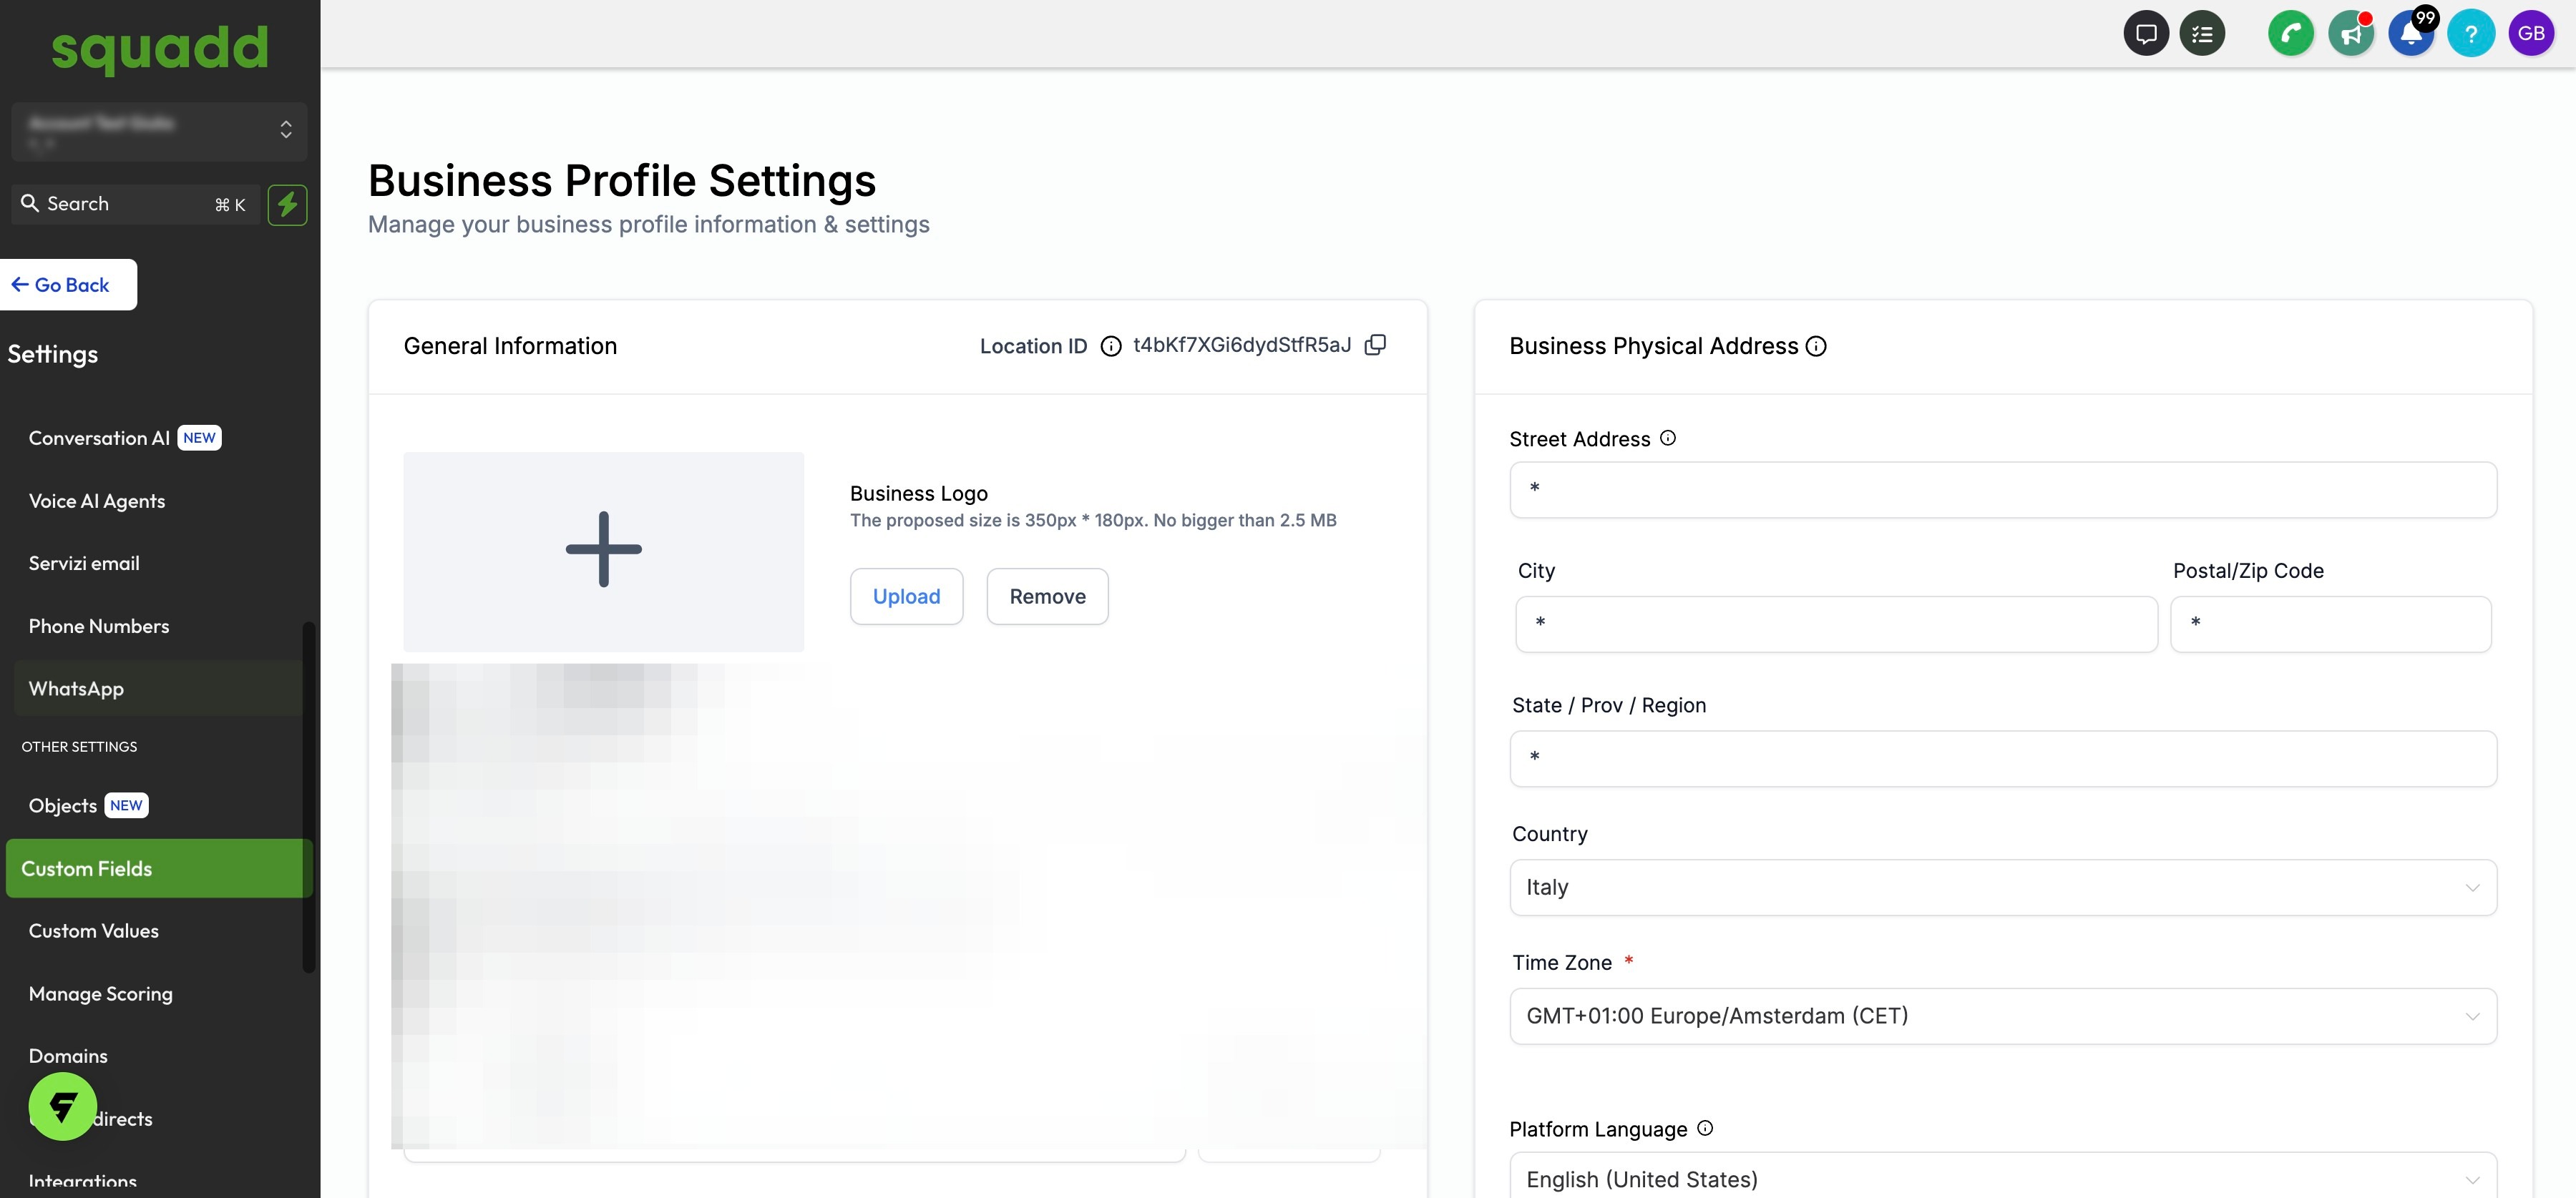This screenshot has width=2576, height=1198.
Task: Open the GB user avatar menu
Action: (x=2530, y=34)
